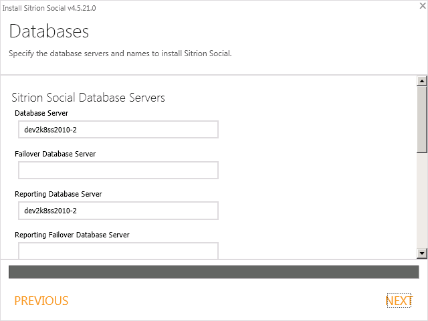Click the Databases page title
Image resolution: width=428 pixels, height=321 pixels.
point(49,31)
